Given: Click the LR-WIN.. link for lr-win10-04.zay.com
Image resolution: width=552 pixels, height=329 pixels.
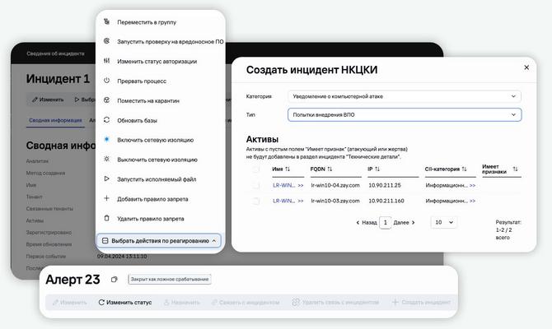Looking at the screenshot, I should (283, 185).
